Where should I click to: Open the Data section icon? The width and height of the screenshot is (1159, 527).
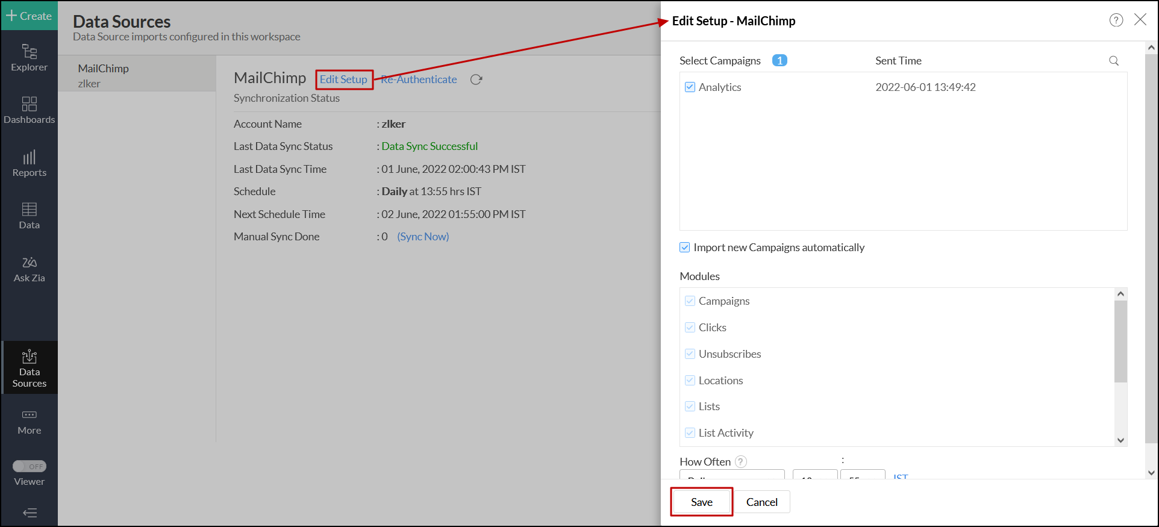[29, 216]
